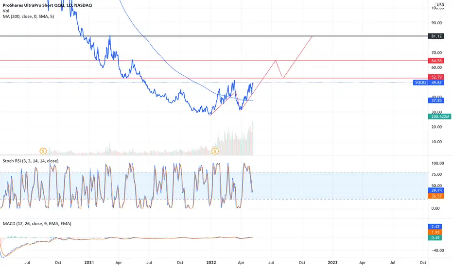Viewport: 453px width, 267px height.
Task: Click the Vol indicator label
Action: pos(6,11)
